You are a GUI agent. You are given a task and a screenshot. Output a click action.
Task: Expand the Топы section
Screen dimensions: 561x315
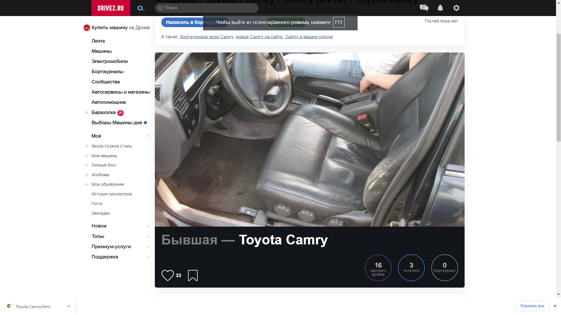[148, 237]
